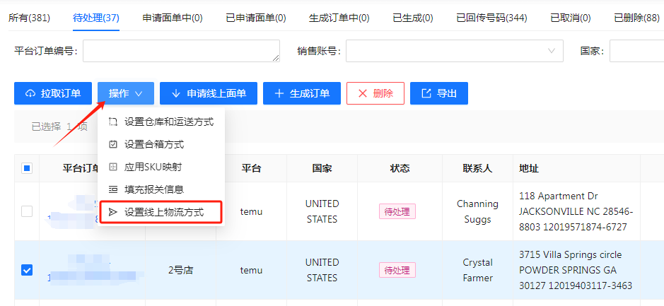
Task: Switch to the 已回传号码(344) tab
Action: 491,18
